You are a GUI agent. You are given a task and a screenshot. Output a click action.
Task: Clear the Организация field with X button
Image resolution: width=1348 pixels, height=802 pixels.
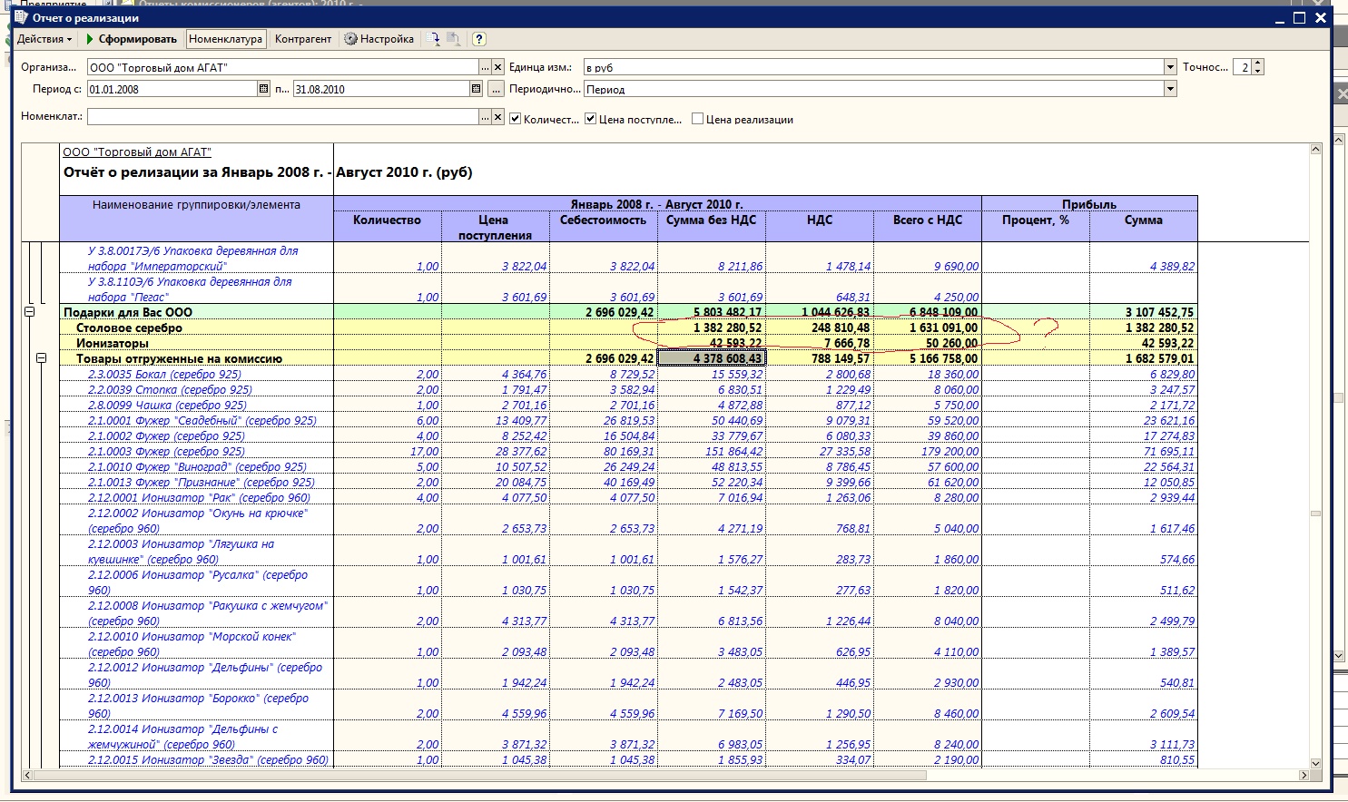(x=497, y=67)
